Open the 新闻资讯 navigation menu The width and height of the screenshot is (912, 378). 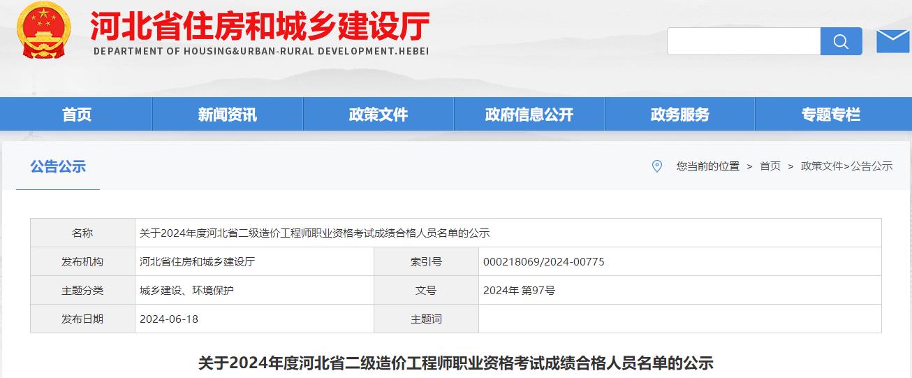tap(227, 115)
